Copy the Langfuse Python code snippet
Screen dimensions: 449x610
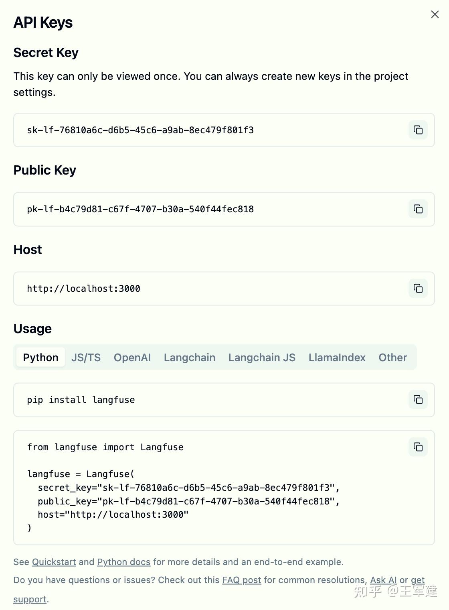coord(418,447)
